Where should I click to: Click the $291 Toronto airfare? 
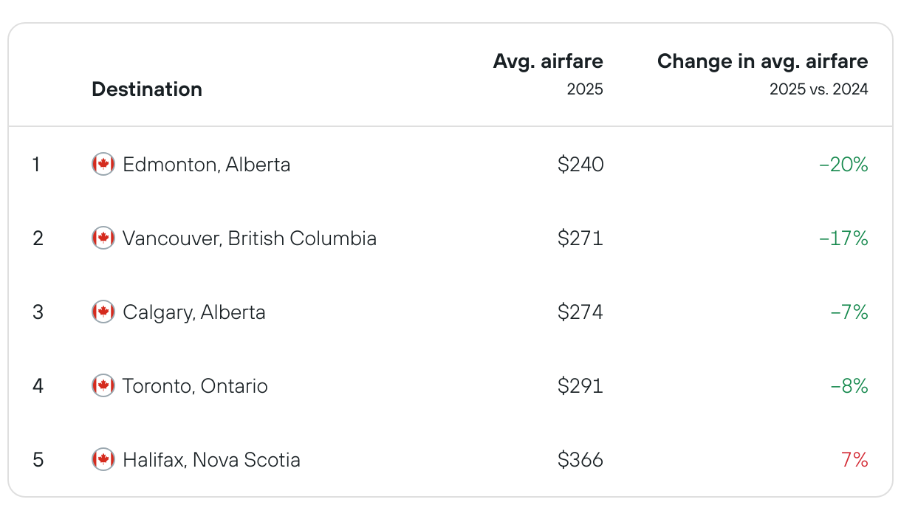[580, 385]
